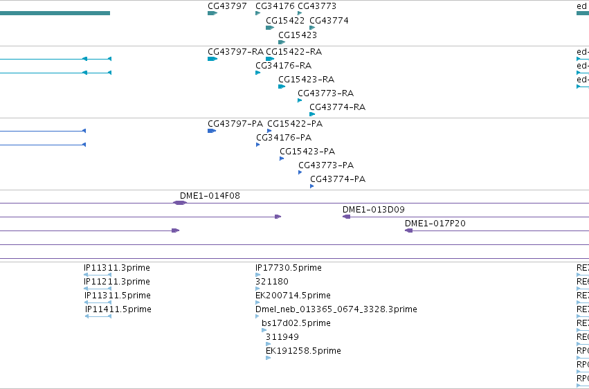Select protein label CG43773-PA
Screen dimensions: 589x389
point(326,165)
